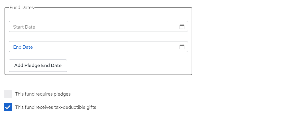
Task: Click the 'This fund receives tax-deductible gifts' label
Action: 56,107
